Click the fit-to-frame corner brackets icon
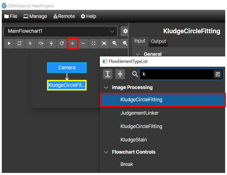The width and height of the screenshot is (227, 175). coord(94,43)
